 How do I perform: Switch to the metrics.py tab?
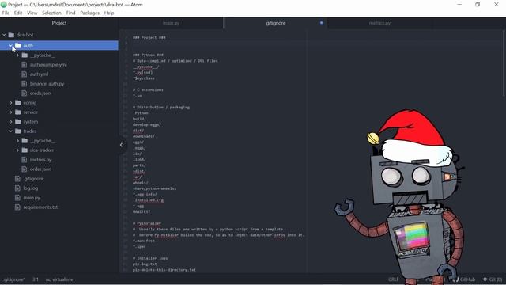(x=379, y=23)
